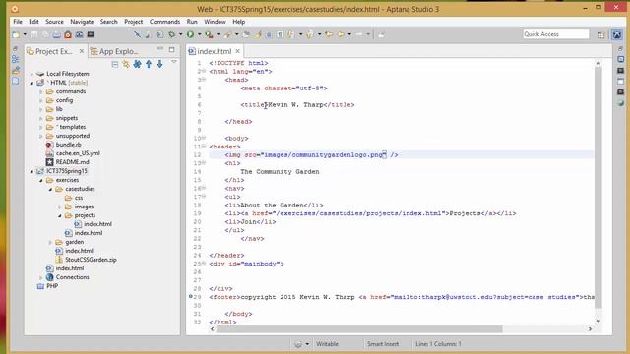This screenshot has height=354, width=630.
Task: Expand the garden folder
Action: pos(50,242)
